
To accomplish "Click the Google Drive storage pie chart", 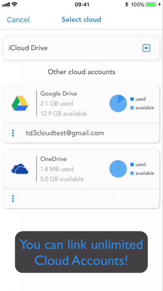I will pos(118,103).
